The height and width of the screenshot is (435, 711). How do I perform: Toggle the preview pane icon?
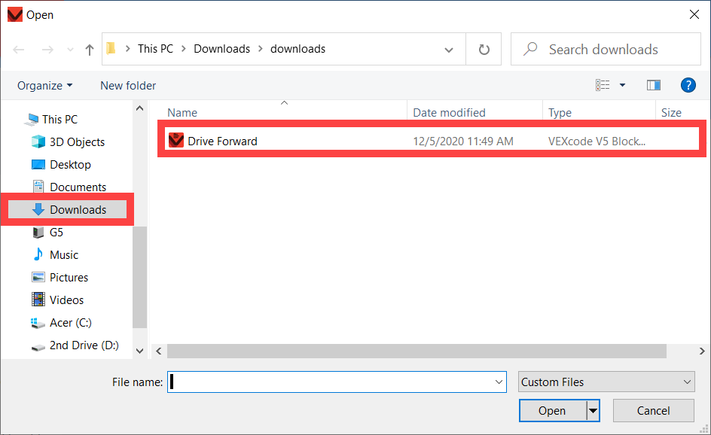pos(653,85)
